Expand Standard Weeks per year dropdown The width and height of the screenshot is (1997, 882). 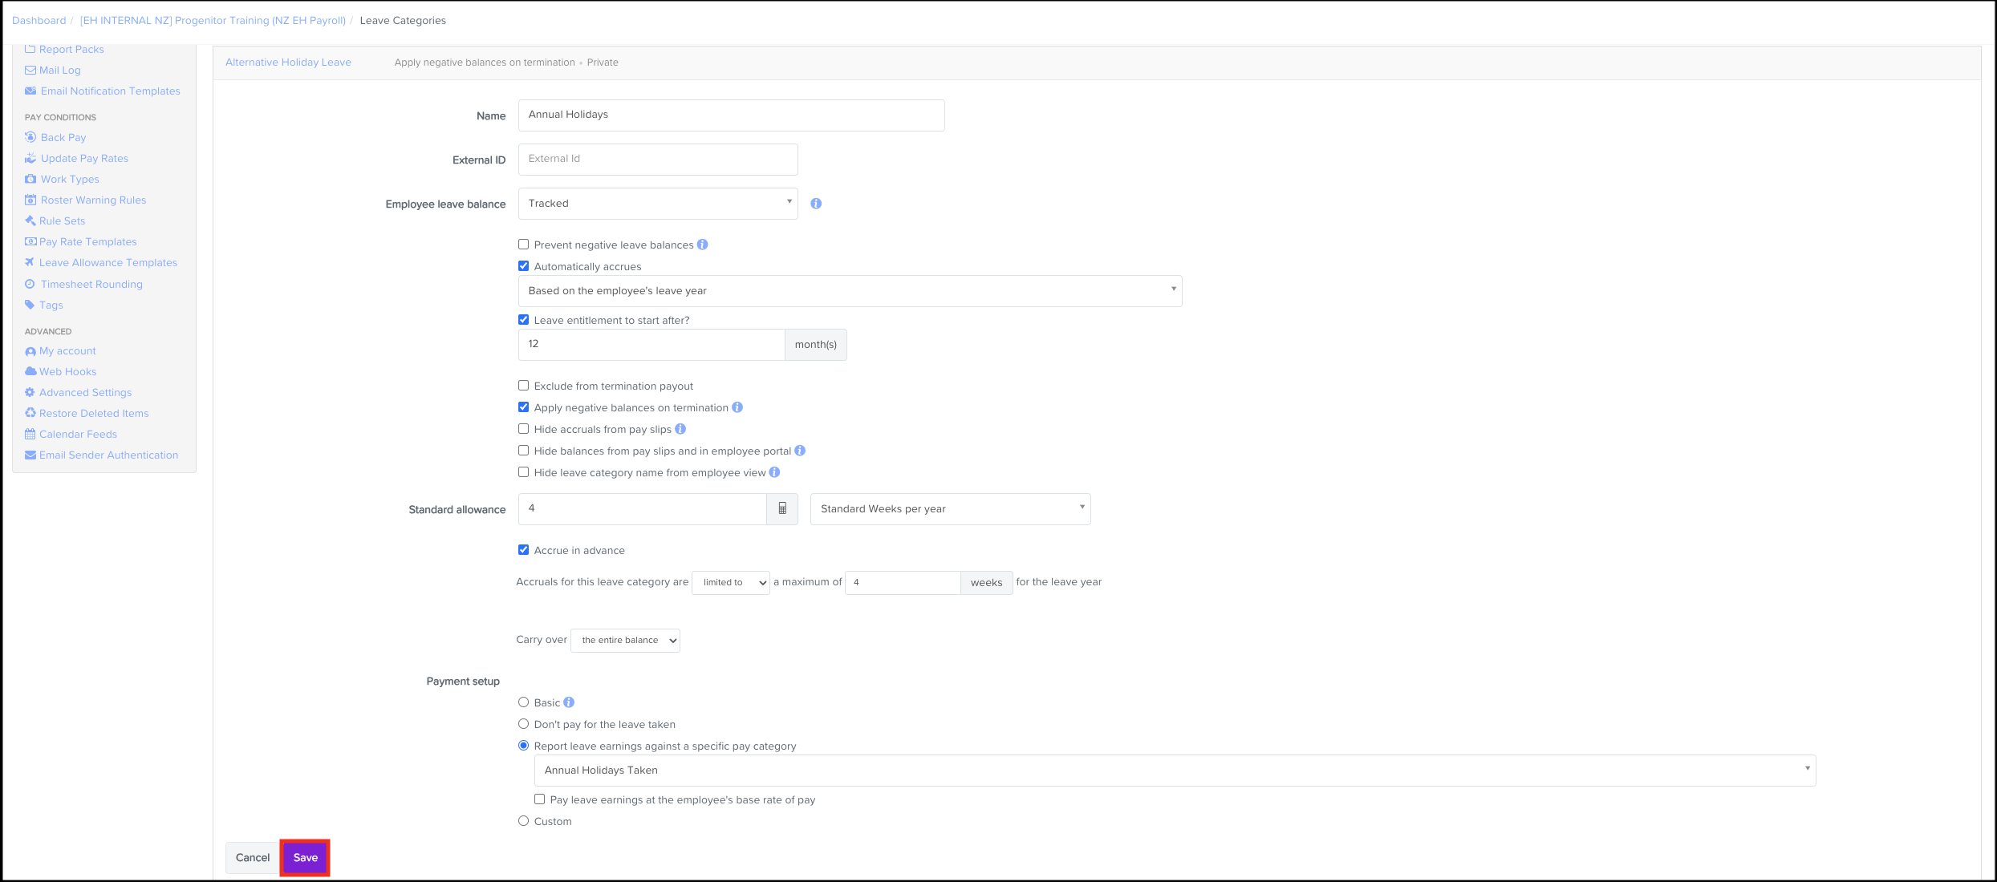tap(950, 509)
